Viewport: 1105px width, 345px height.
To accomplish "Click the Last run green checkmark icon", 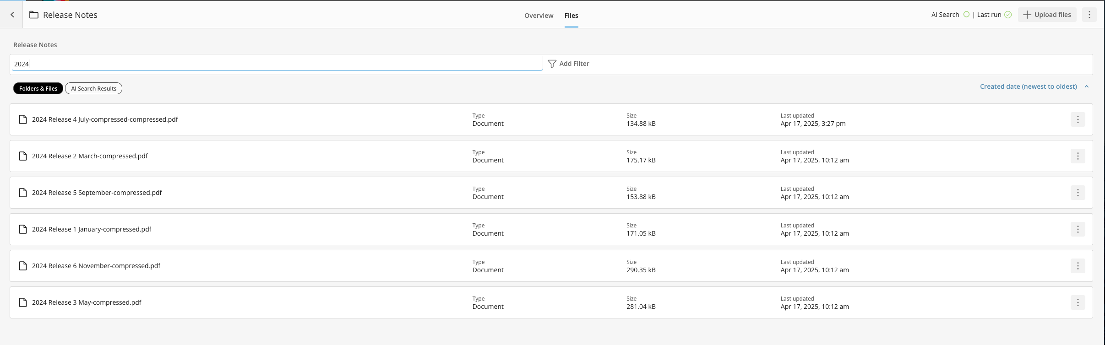I will coord(1008,15).
